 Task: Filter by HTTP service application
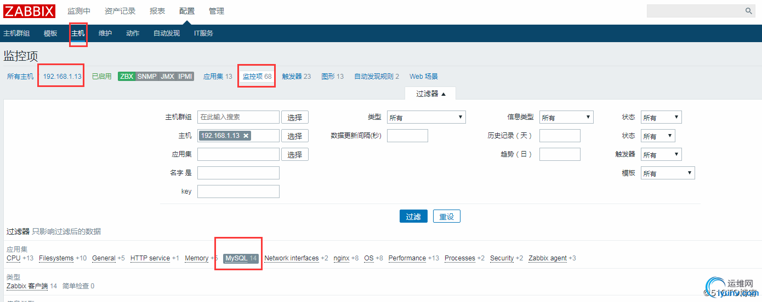(x=150, y=258)
